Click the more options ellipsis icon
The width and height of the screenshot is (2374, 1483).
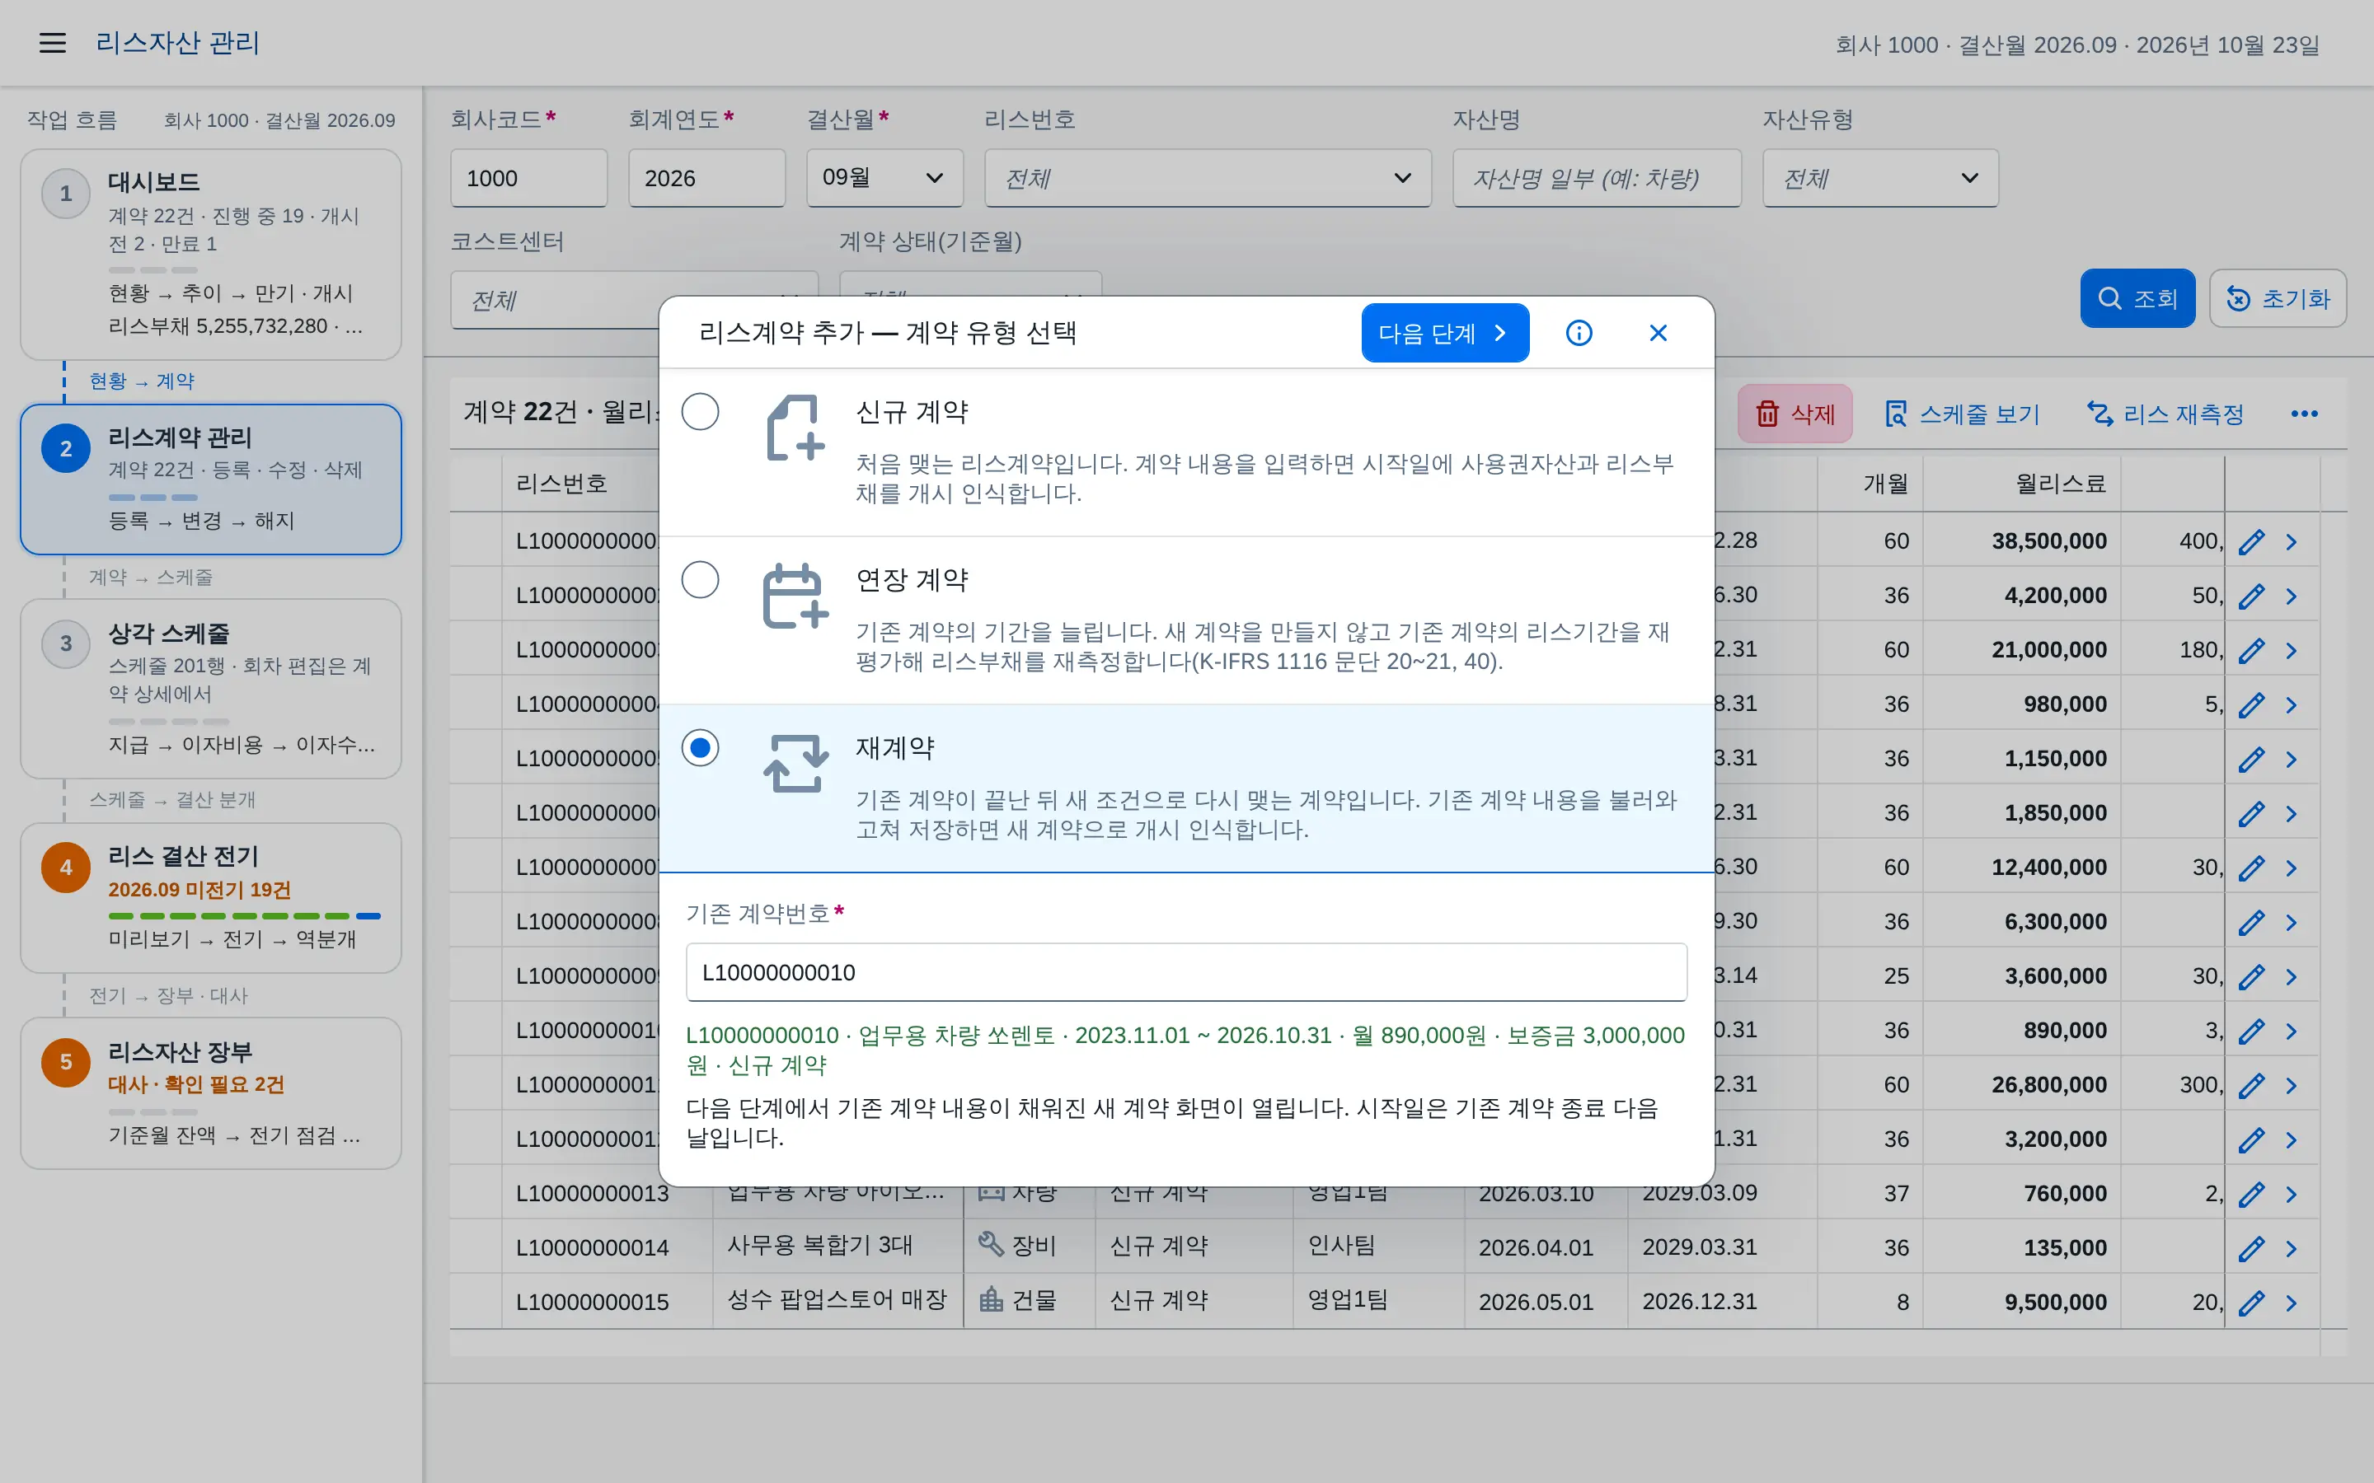tap(2305, 414)
